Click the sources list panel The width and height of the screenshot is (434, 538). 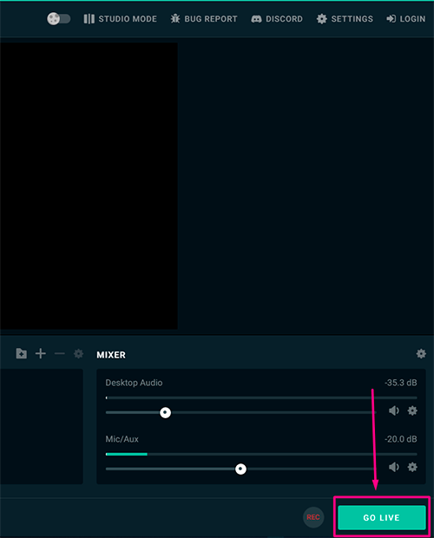(42, 426)
